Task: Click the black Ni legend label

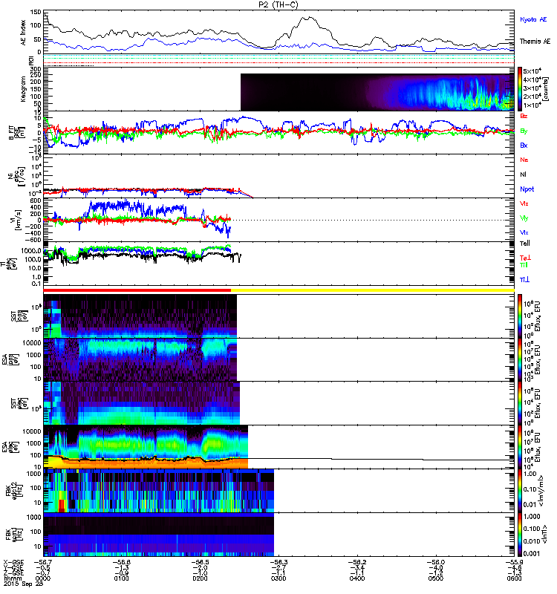Action: pos(523,174)
